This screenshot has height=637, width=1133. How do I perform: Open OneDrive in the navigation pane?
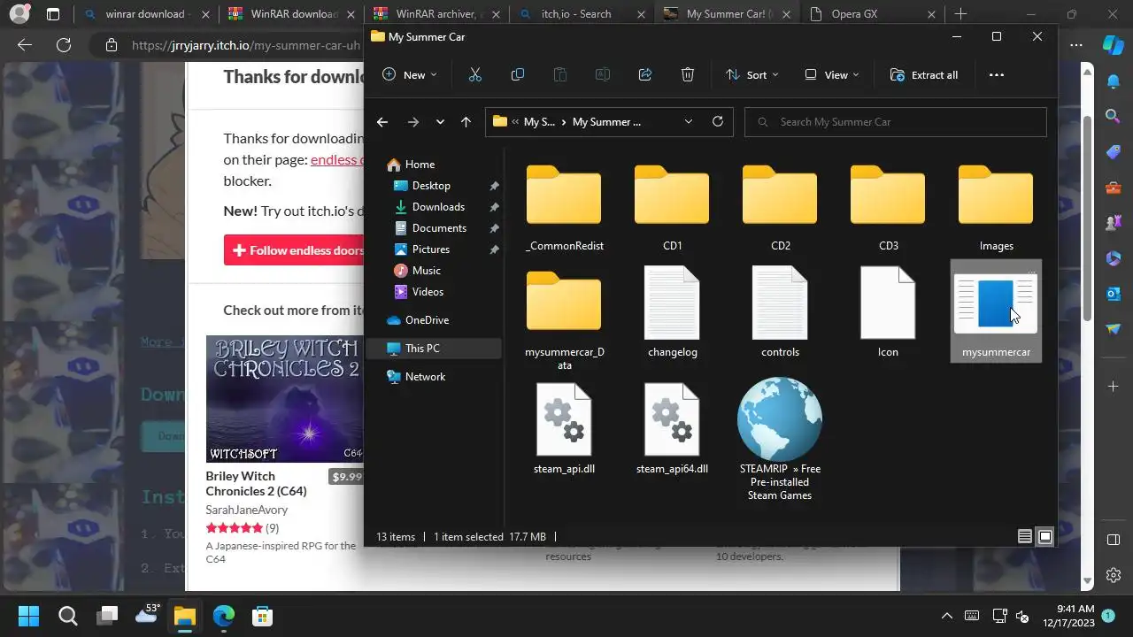(x=427, y=320)
